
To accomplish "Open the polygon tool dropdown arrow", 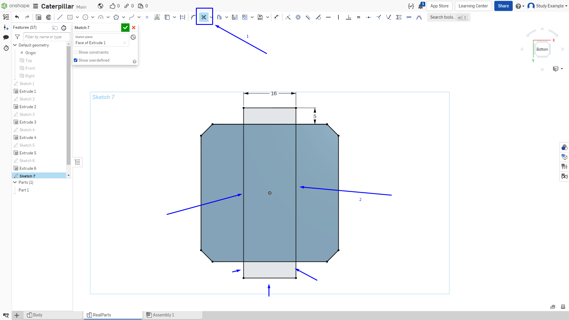I will click(x=124, y=17).
